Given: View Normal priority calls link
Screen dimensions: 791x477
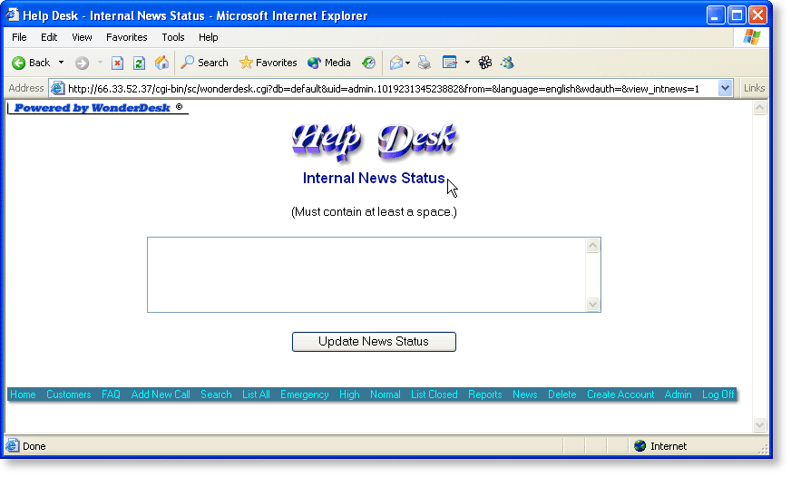Looking at the screenshot, I should click(x=385, y=394).
